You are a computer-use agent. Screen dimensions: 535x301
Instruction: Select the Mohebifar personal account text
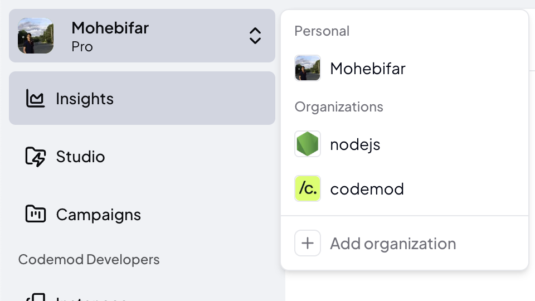click(368, 69)
